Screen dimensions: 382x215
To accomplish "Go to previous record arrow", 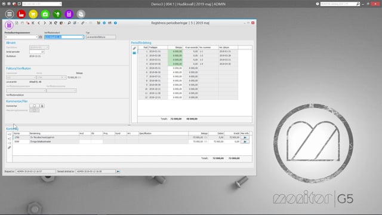I will click(x=39, y=23).
